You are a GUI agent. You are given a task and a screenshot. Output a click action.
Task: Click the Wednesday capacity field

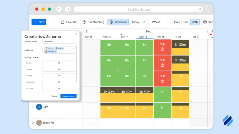(59, 82)
